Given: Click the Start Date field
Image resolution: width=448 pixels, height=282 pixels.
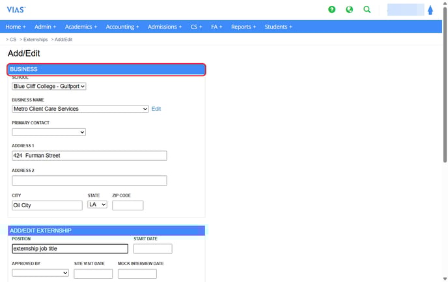Looking at the screenshot, I should (152, 249).
